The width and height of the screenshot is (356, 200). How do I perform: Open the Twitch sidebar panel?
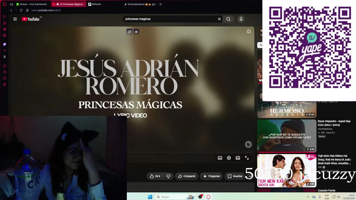pyautogui.click(x=4, y=44)
